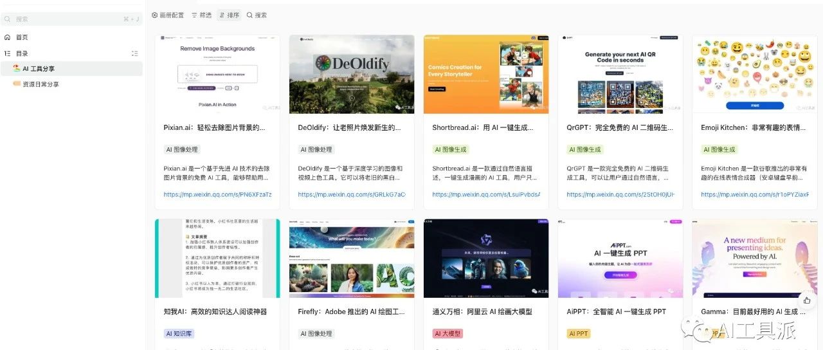Open the Shortbread.ai mp.weixin.qq.com link
This screenshot has width=823, height=350.
(486, 194)
